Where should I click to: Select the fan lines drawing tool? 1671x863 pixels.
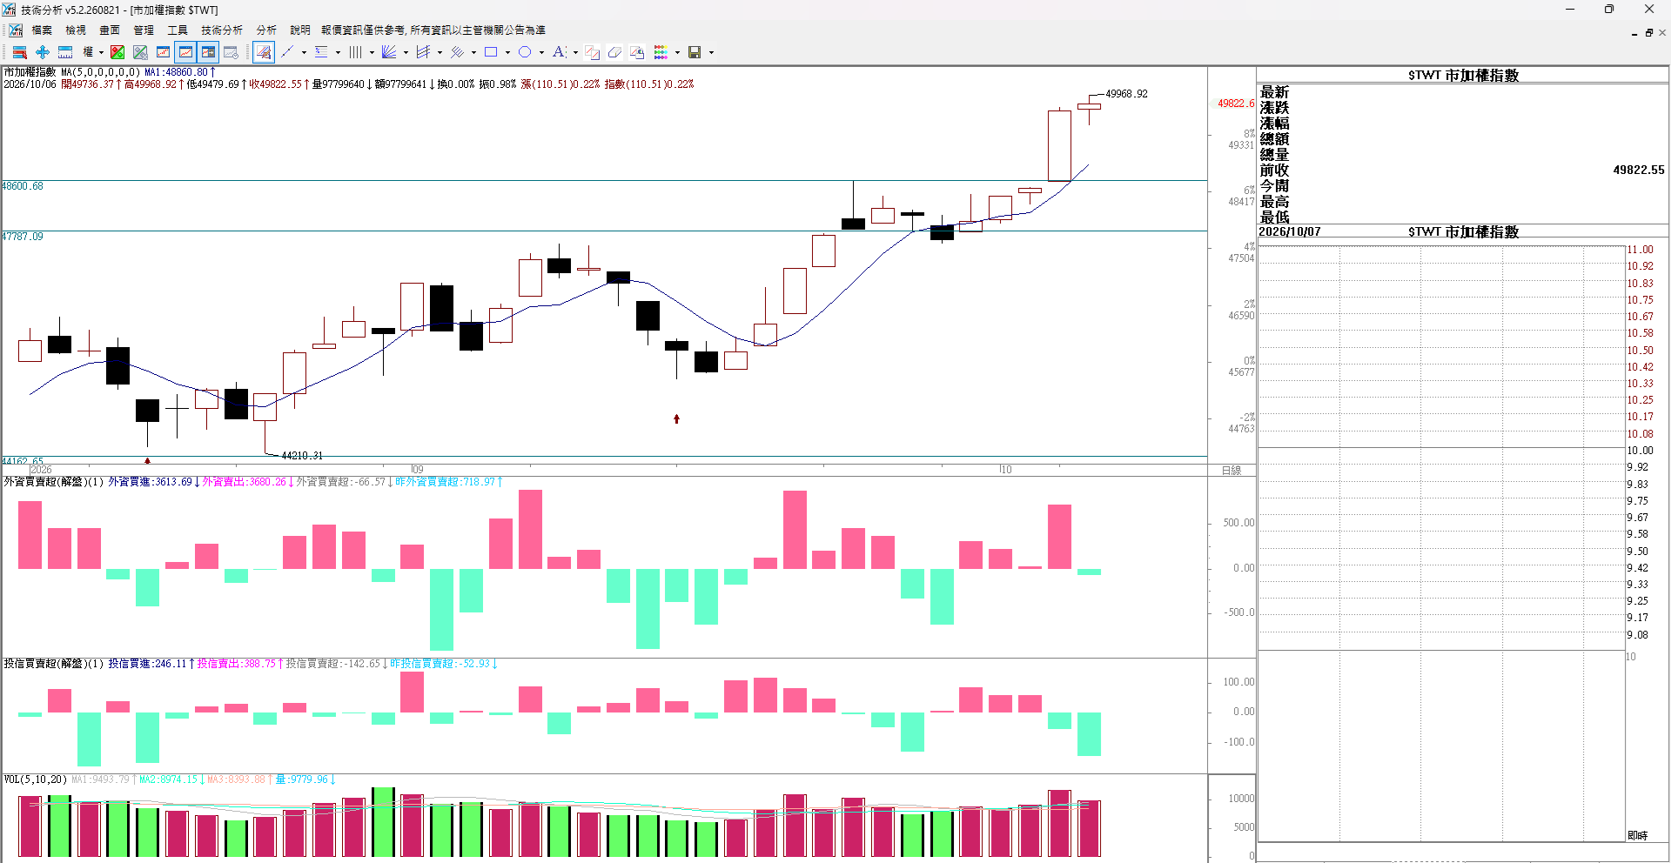pyautogui.click(x=389, y=52)
